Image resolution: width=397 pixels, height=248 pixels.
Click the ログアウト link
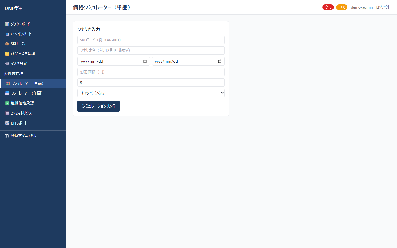point(383,7)
